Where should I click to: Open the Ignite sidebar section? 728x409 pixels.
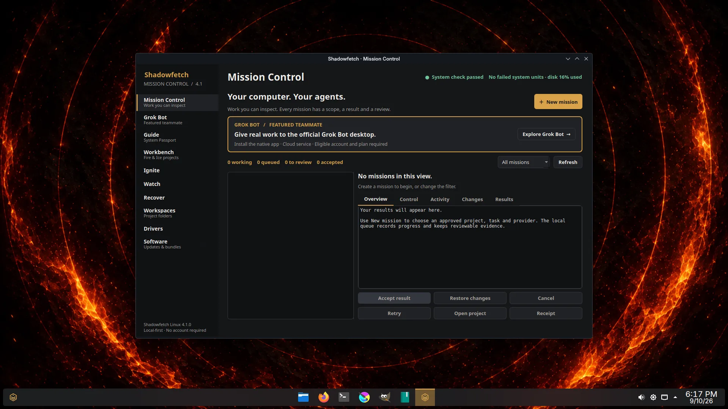click(x=177, y=170)
